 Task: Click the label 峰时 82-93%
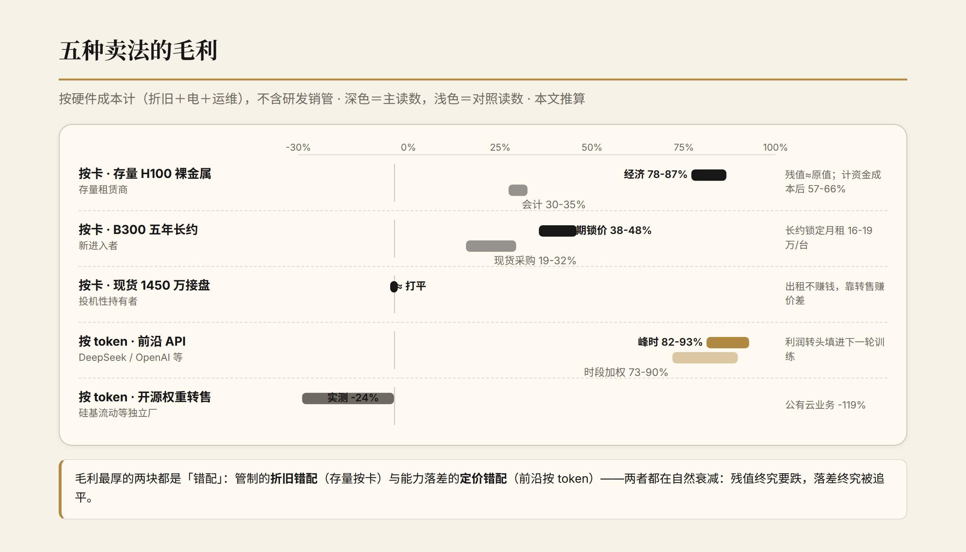coord(670,342)
